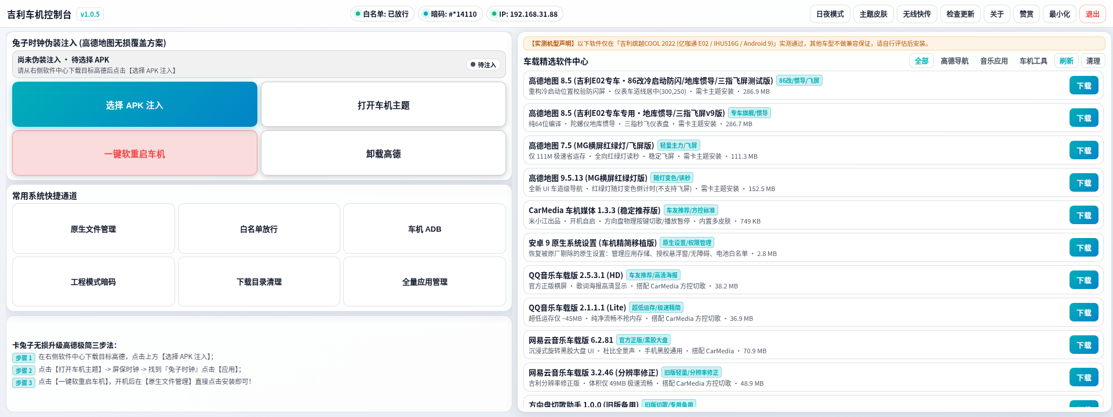Viewport: 1113px width, 417px height.
Task: Download CarMedia 车机媒体 1.3.3
Action: coord(1084,215)
